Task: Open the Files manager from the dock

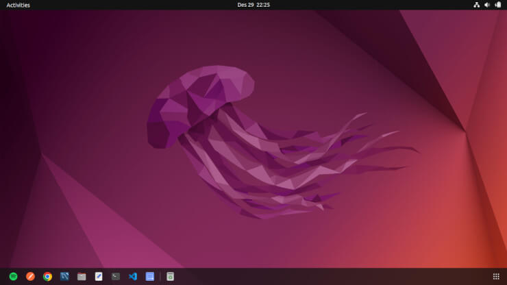Action: pos(82,276)
